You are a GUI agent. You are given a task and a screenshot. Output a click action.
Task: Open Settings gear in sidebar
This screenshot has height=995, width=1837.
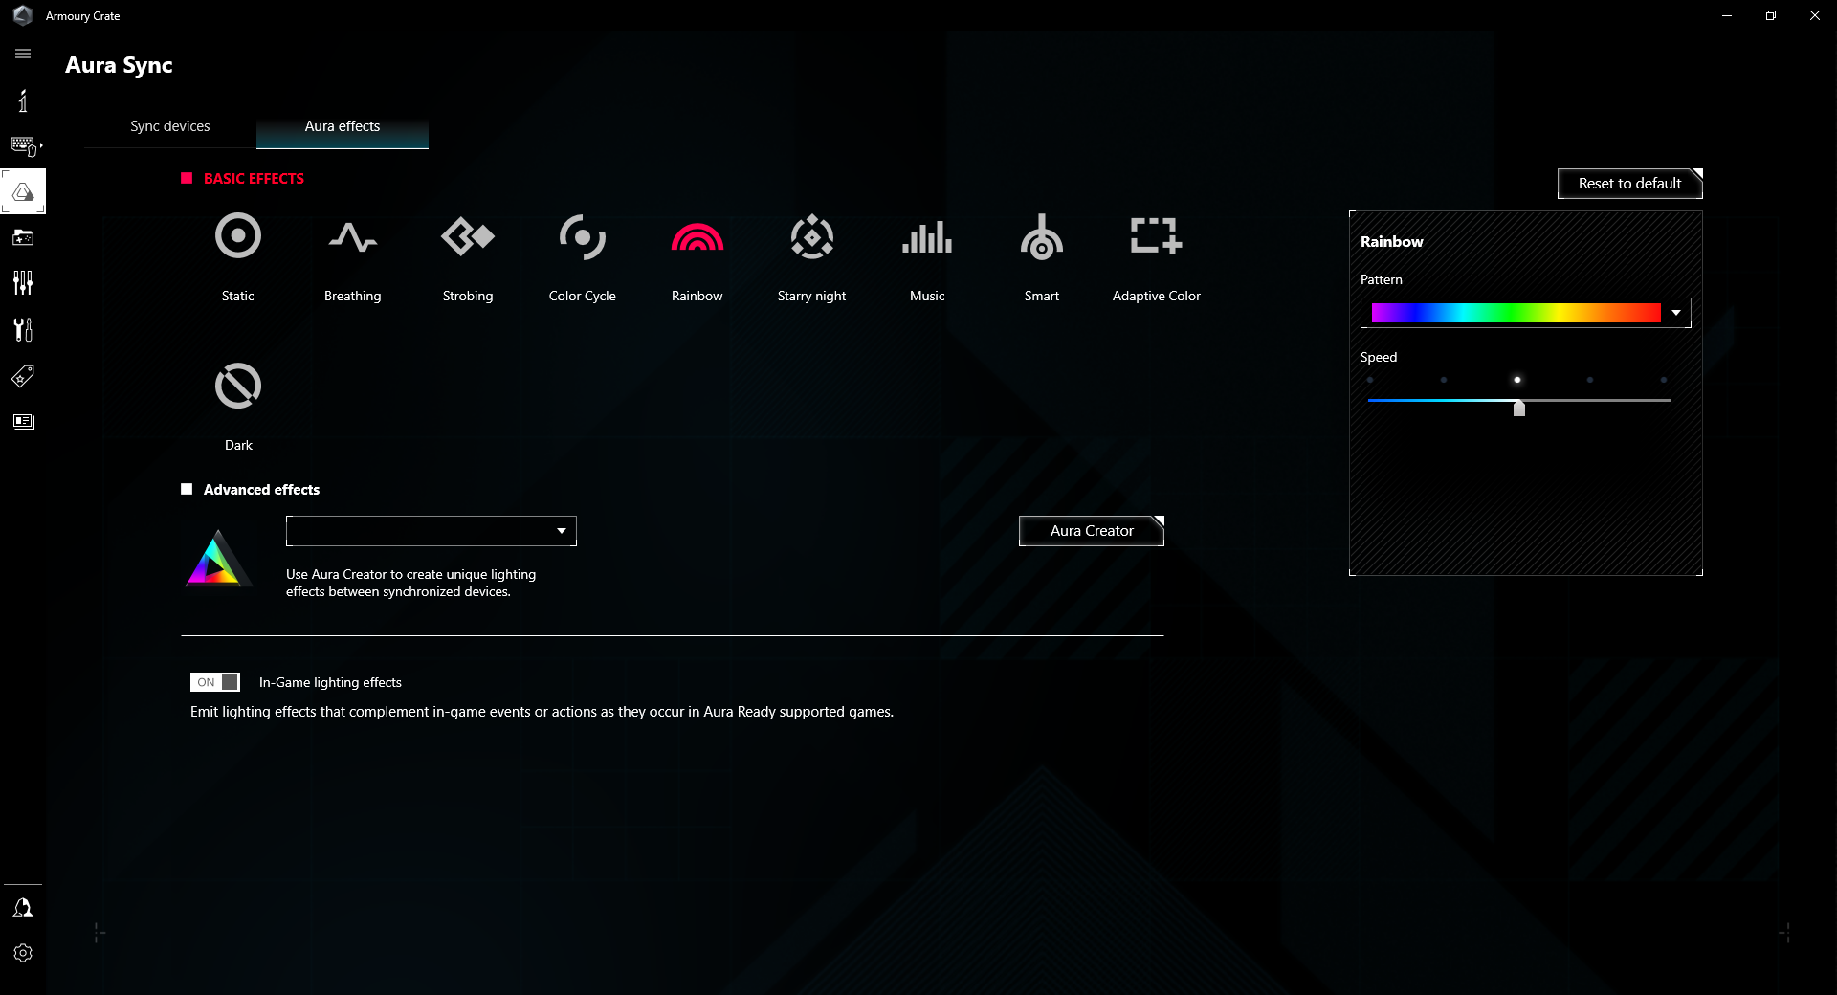click(23, 953)
